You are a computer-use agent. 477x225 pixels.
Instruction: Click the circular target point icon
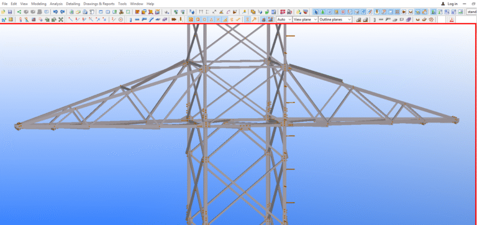coord(120,19)
